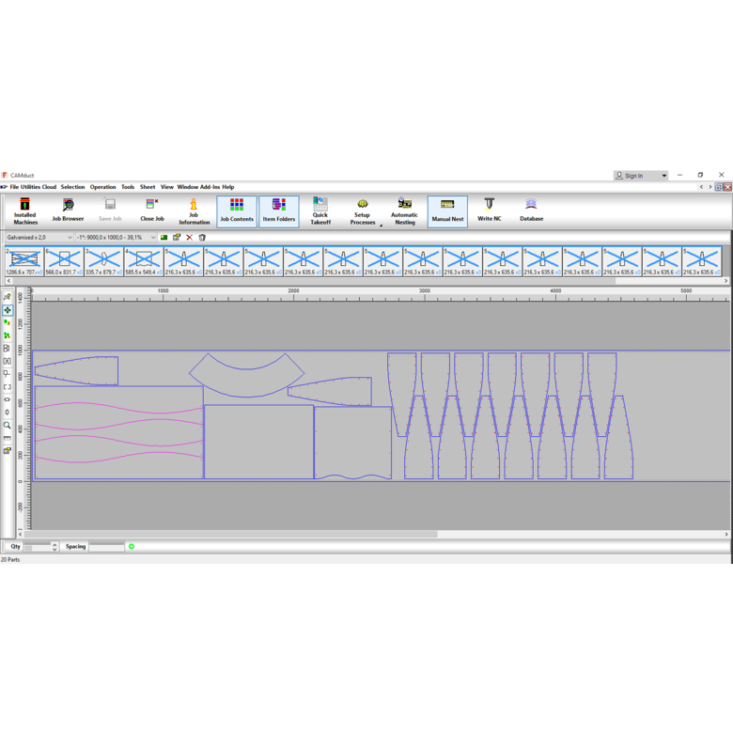The width and height of the screenshot is (733, 733).
Task: Open the File menu
Action: tap(14, 187)
